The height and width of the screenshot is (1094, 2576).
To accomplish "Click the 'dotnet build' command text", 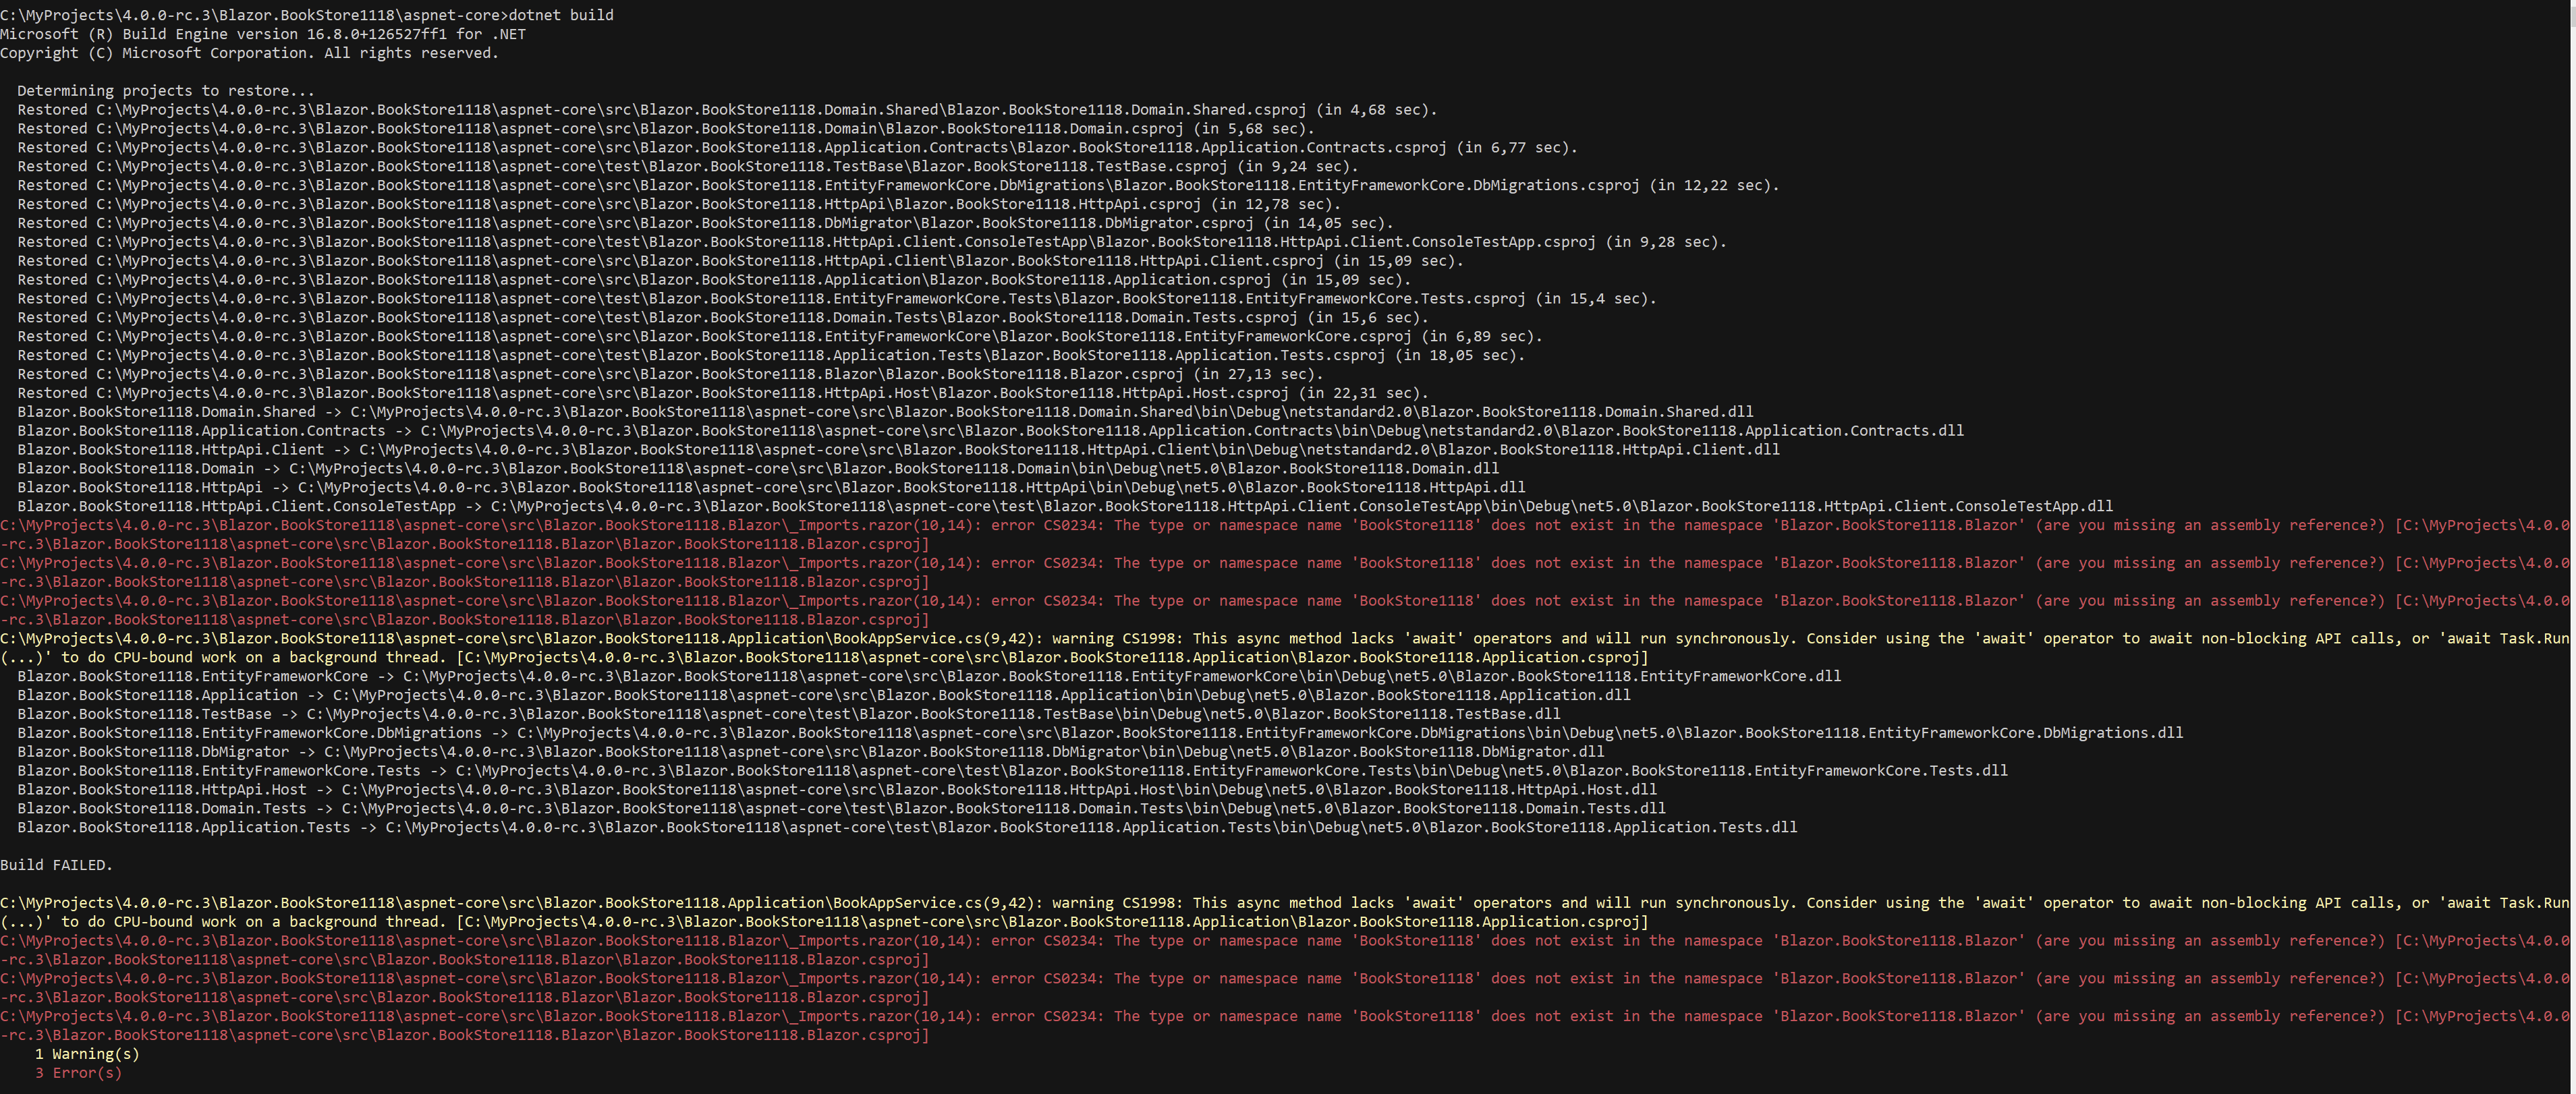I will pos(561,15).
